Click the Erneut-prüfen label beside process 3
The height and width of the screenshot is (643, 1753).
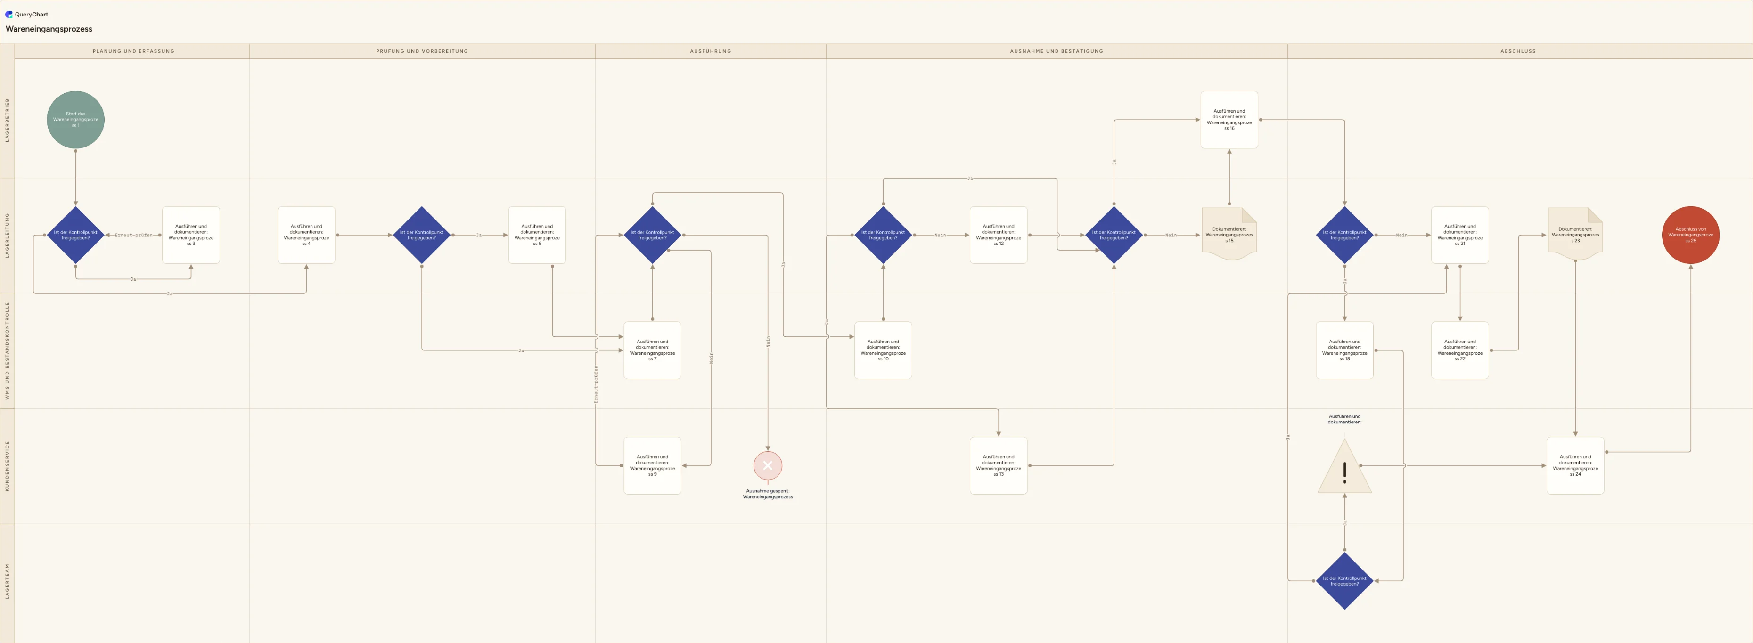[133, 235]
